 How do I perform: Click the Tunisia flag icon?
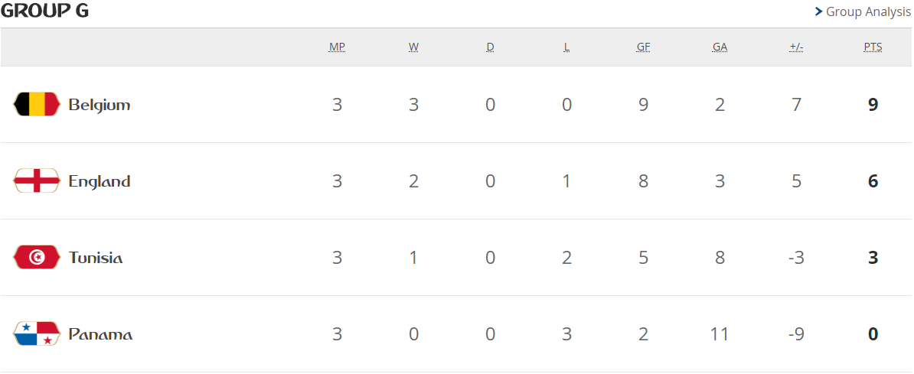(37, 257)
